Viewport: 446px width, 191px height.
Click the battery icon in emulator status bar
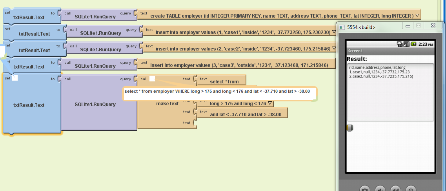click(x=413, y=44)
